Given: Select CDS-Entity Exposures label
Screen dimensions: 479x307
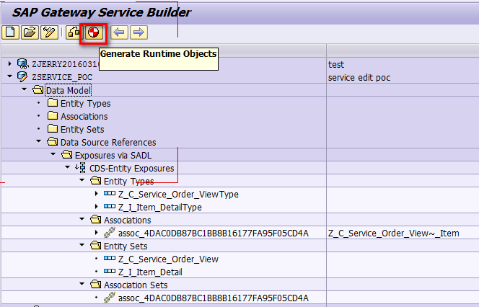Looking at the screenshot, I should (x=132, y=169).
